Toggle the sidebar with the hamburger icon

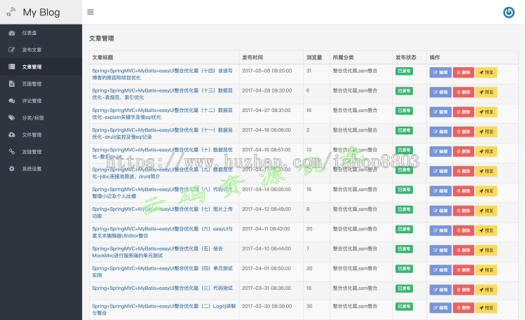[x=90, y=12]
